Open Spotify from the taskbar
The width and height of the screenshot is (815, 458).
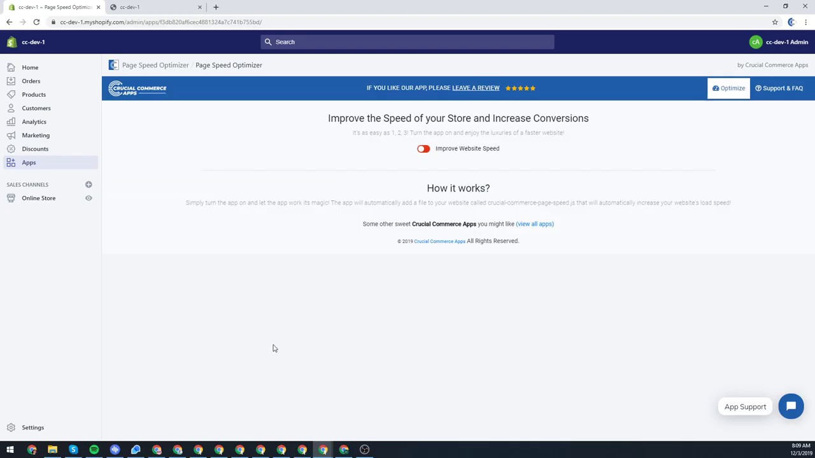tap(94, 450)
